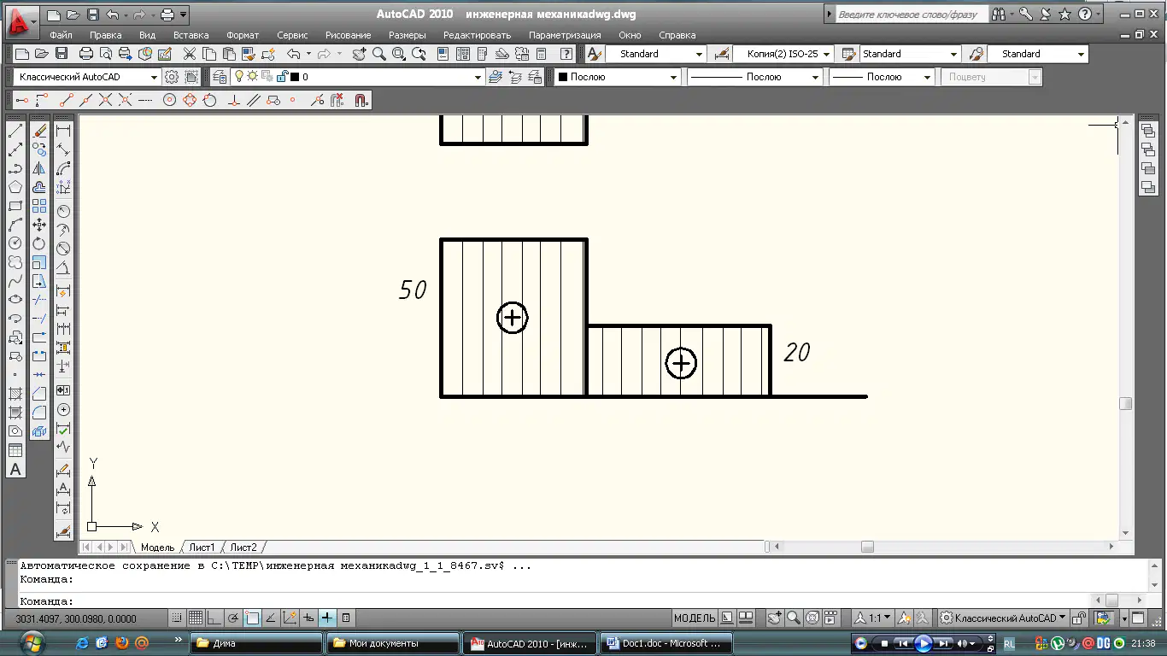The width and height of the screenshot is (1167, 656).
Task: Toggle Lineweight display in status bar
Action: pos(327,618)
